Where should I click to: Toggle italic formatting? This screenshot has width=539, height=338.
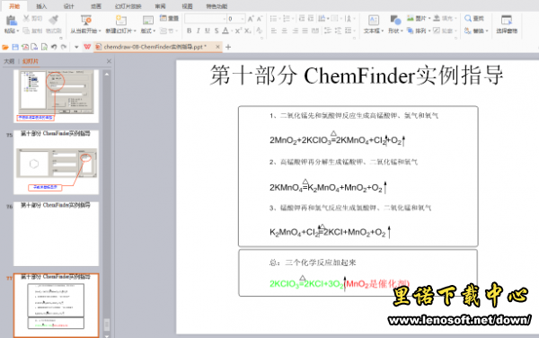tap(199, 31)
